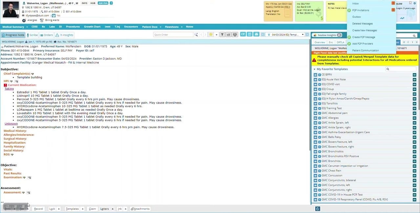Open Billing Alerts icon
Screen dimensions: 420x213
point(42,20)
